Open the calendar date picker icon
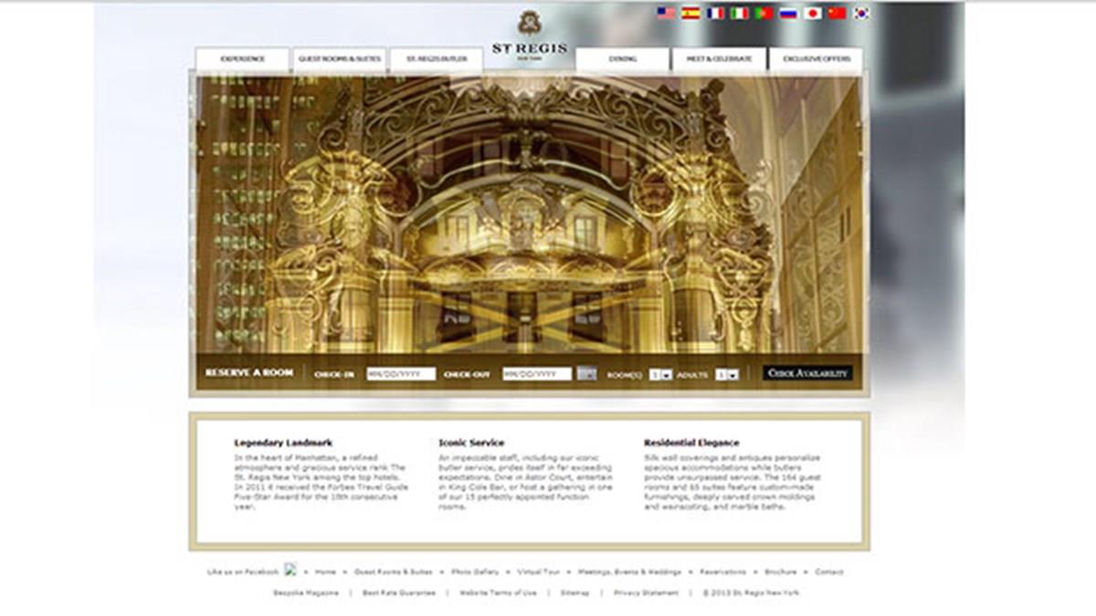 click(586, 373)
